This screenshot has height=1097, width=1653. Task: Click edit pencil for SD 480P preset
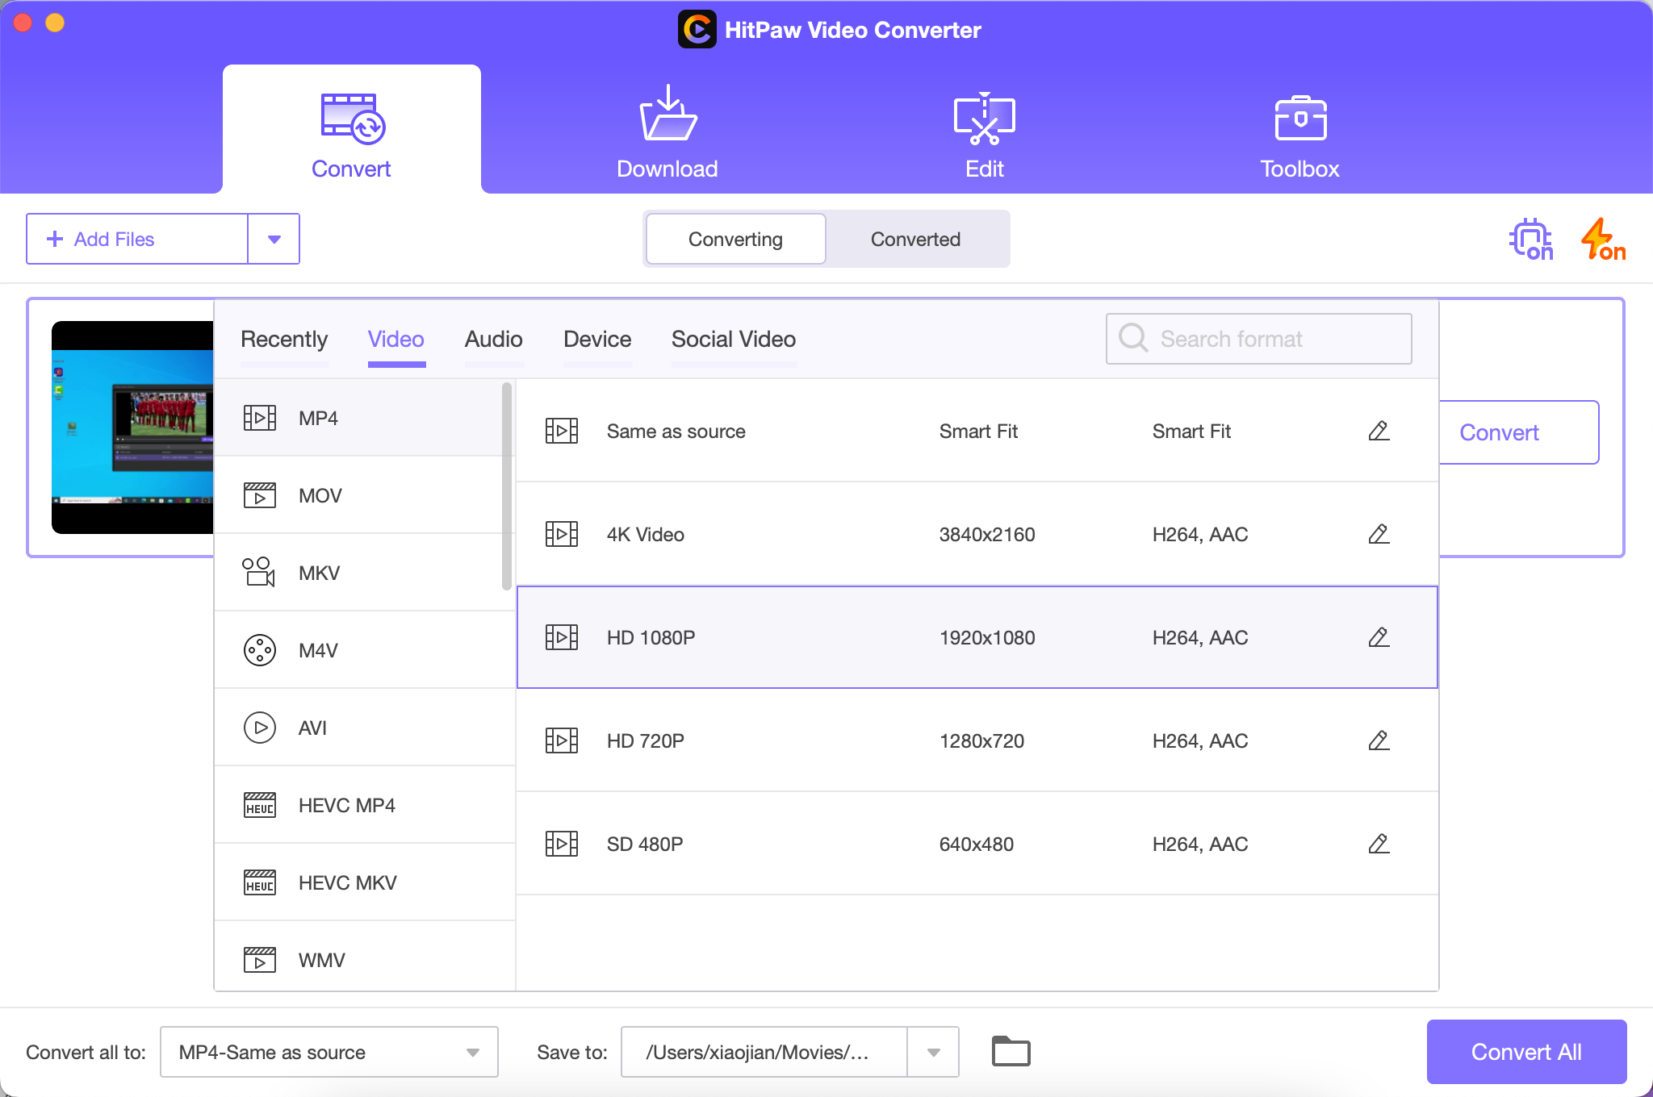[1379, 844]
